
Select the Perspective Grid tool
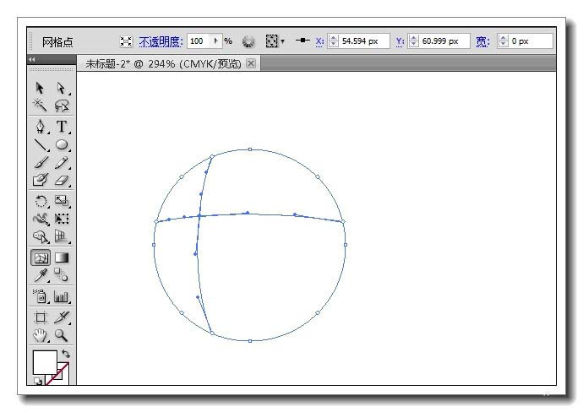click(x=62, y=236)
